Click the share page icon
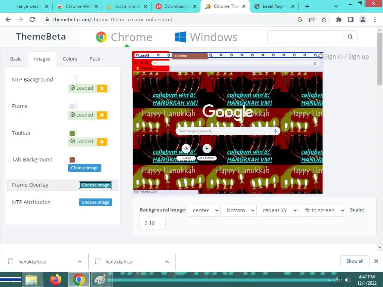Screen dimensions: 383x287 [312, 19]
